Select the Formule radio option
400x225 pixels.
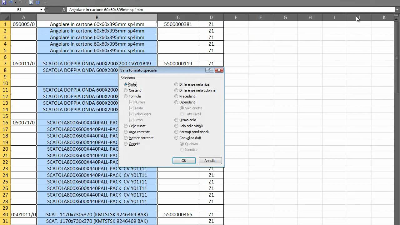pos(126,96)
